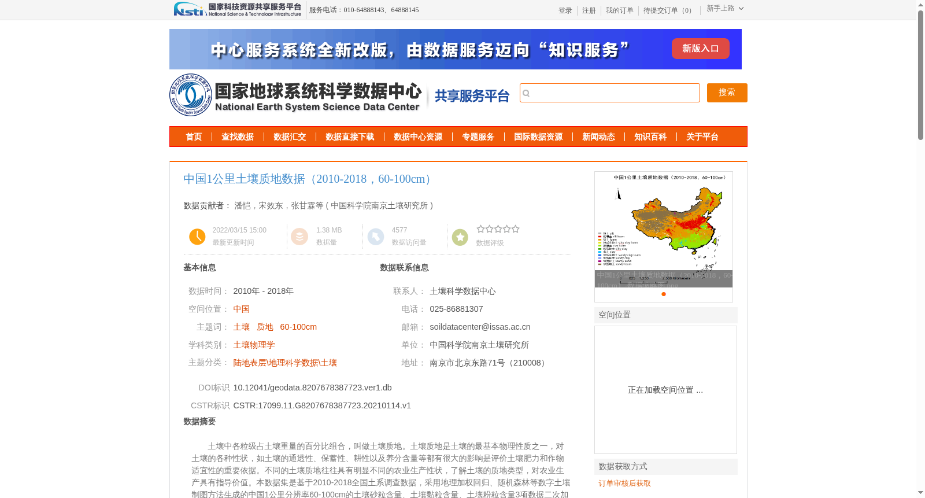The height and width of the screenshot is (498, 925).
Task: Select email soildatacenter@issas.ac.cn
Action: click(480, 327)
